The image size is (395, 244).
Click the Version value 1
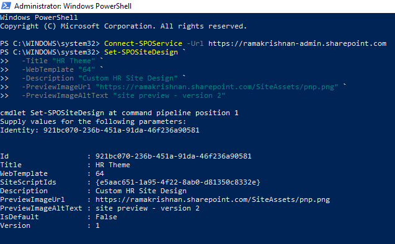click(97, 225)
